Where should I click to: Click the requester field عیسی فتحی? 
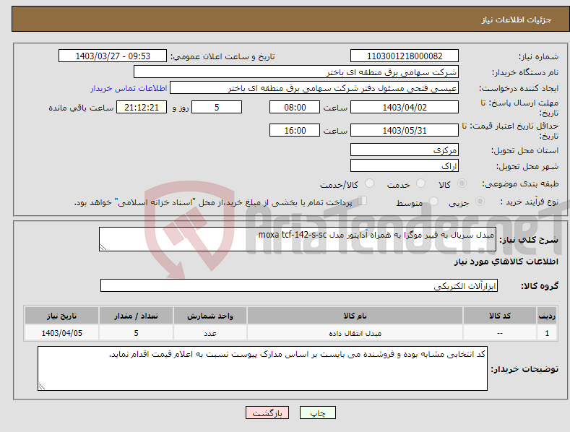314,88
